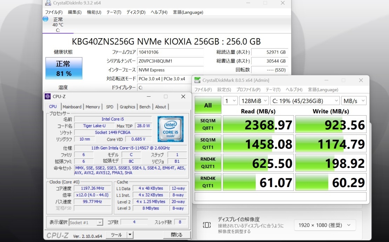Open テーマ(T) menu in CrystalDiskMark
Screen dimensions: 389x242
273,90
